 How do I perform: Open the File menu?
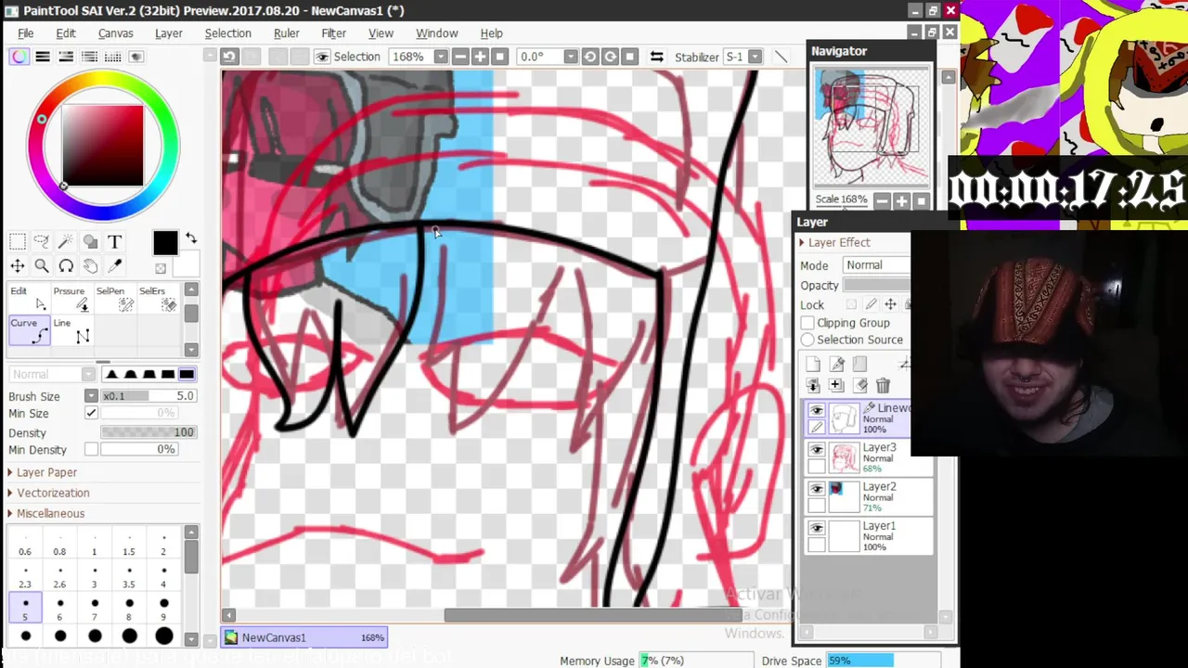[26, 33]
